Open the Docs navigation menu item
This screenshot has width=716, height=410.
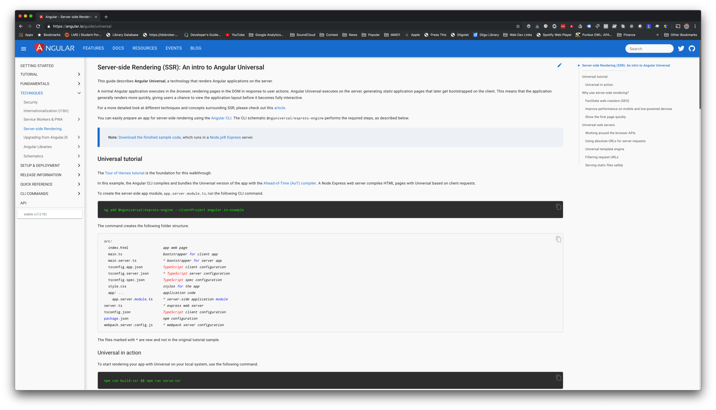(118, 48)
